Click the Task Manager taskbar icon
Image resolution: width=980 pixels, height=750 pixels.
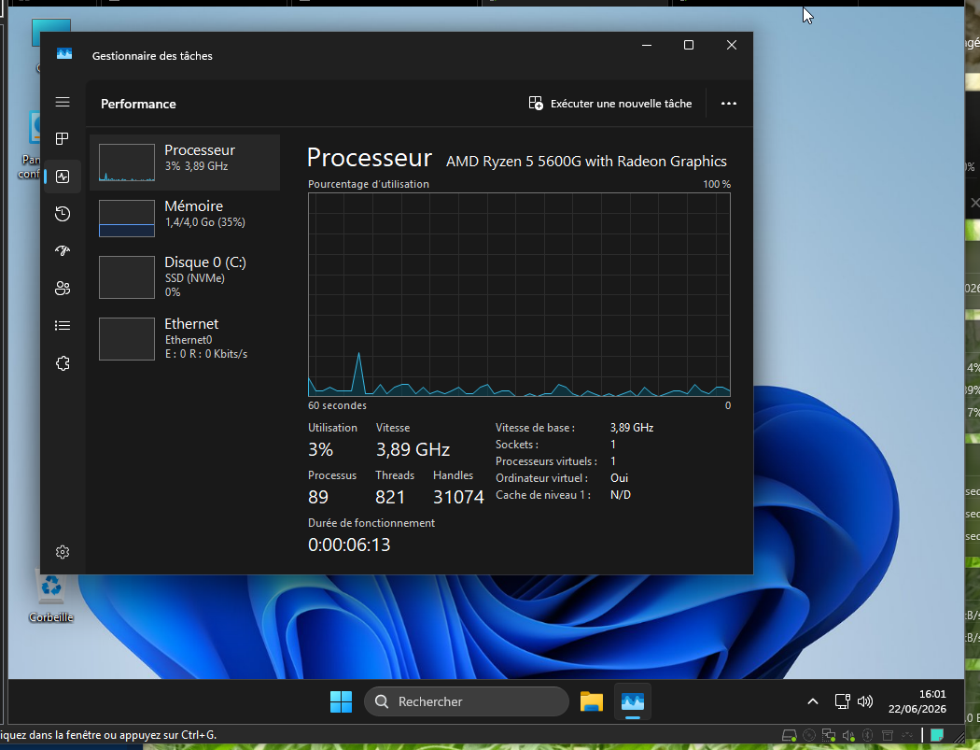(633, 701)
